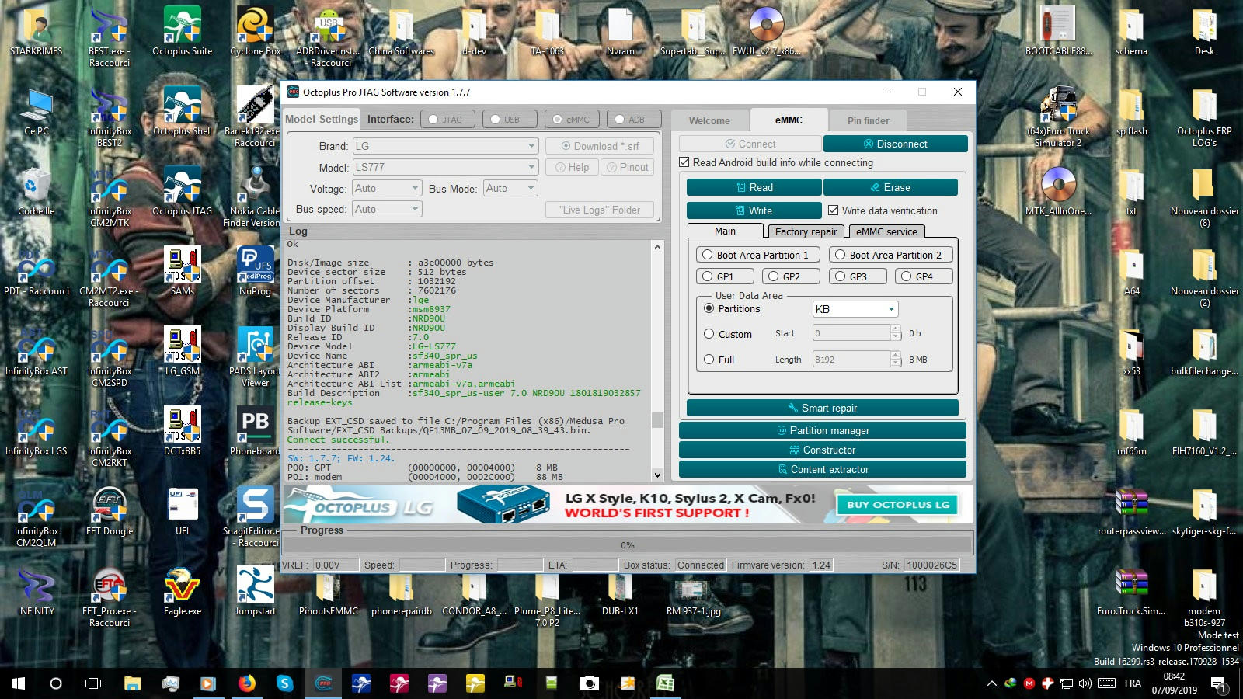Open Octoplus Suite desktop icon
Screen dimensions: 1243x699
click(x=182, y=31)
